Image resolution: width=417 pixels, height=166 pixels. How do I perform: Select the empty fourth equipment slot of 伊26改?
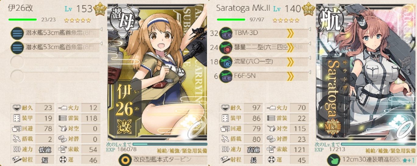pos(55,76)
